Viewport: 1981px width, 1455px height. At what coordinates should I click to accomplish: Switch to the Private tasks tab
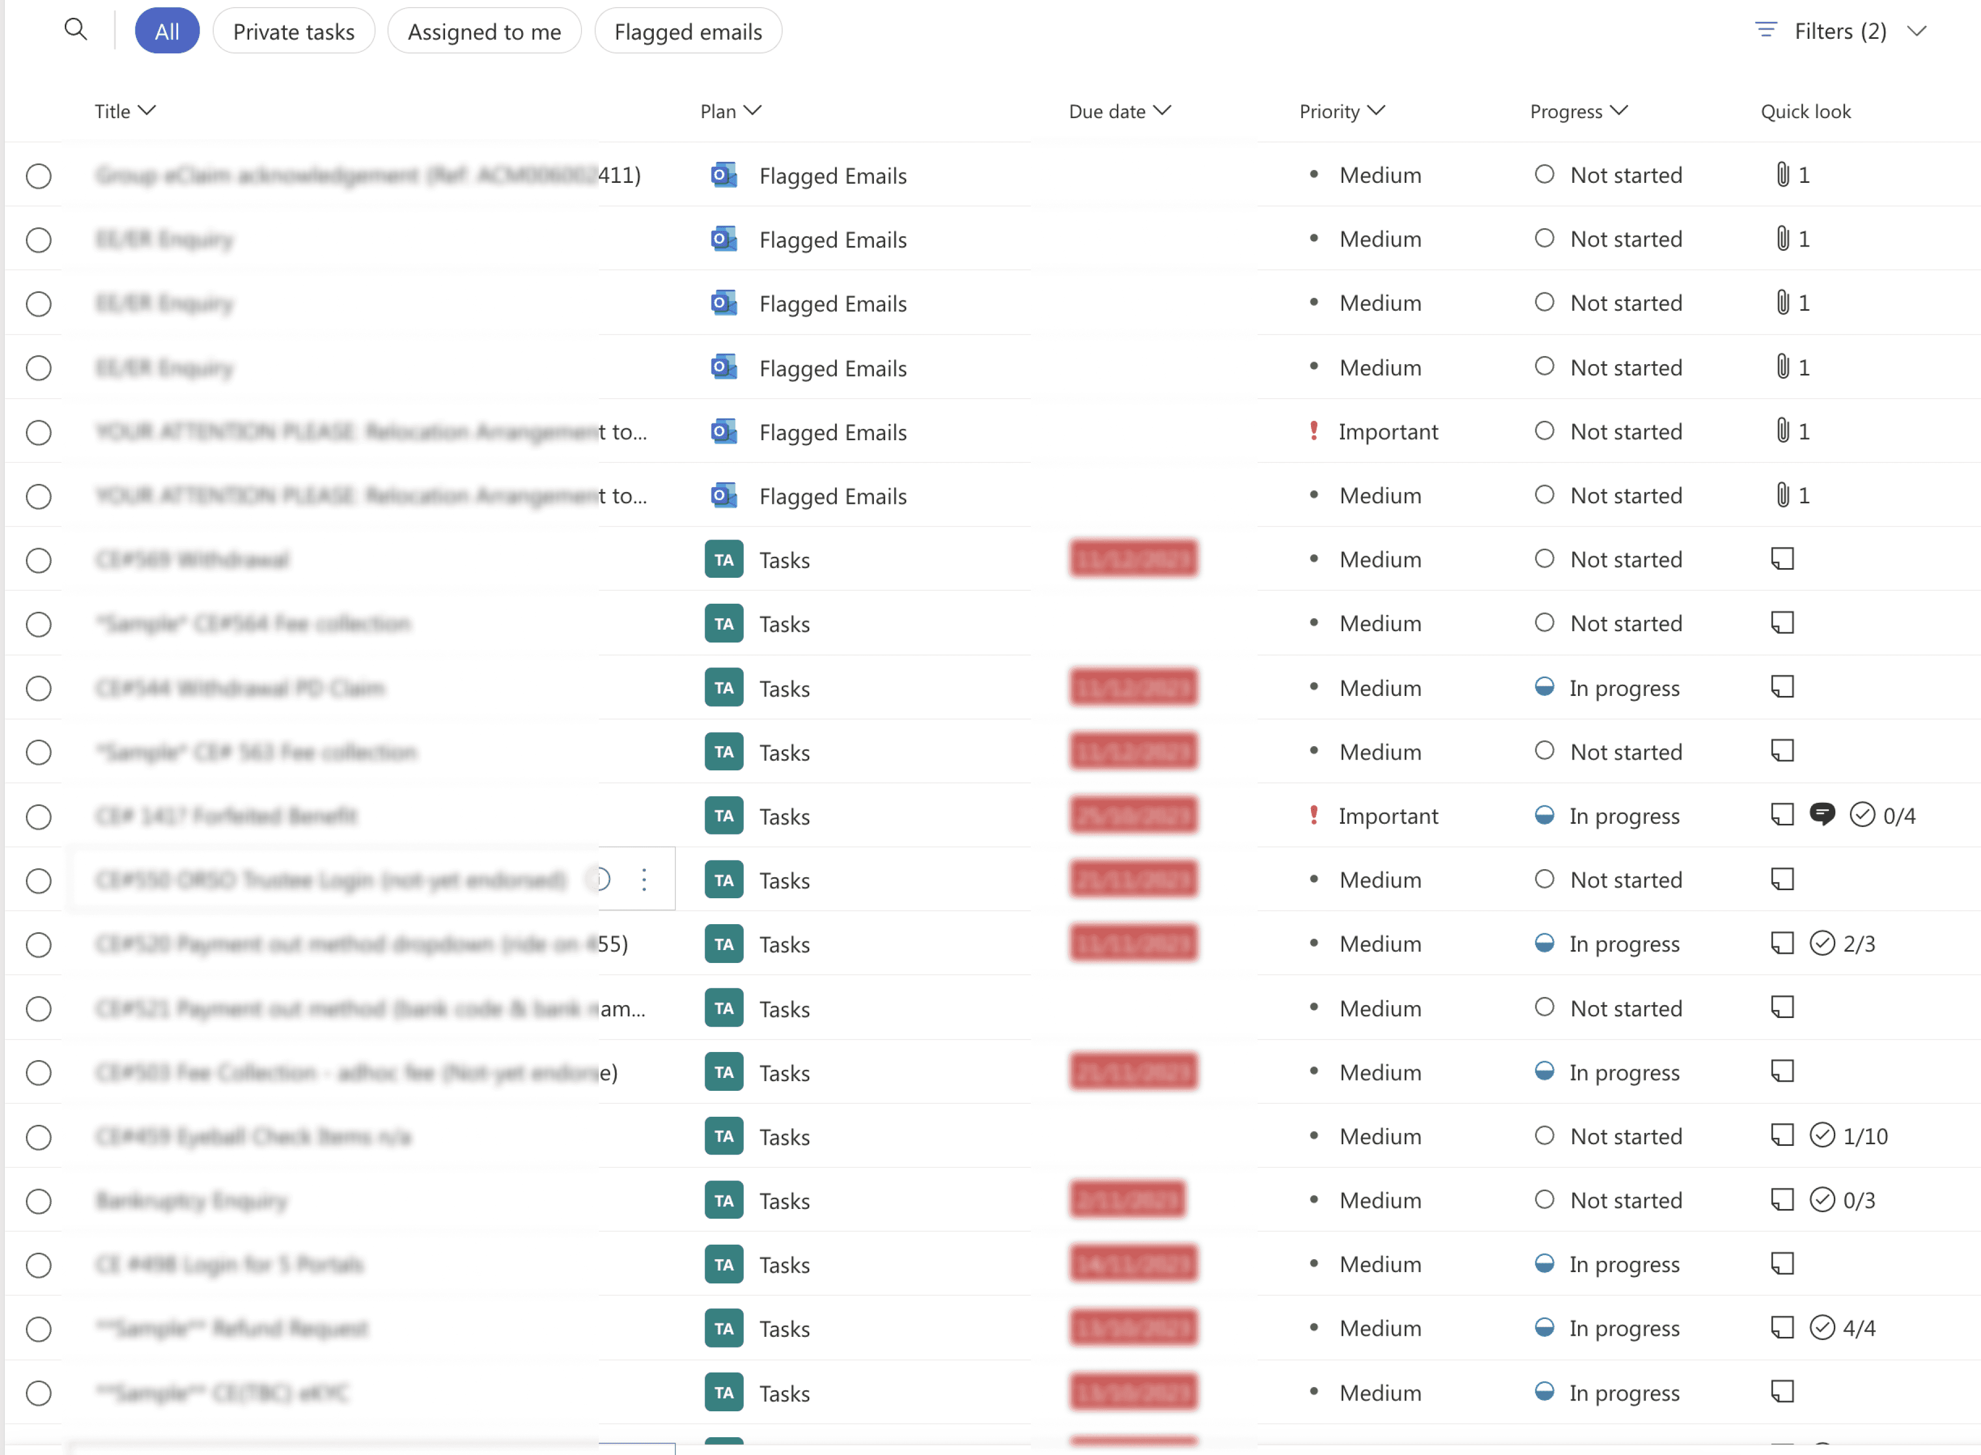pyautogui.click(x=293, y=32)
